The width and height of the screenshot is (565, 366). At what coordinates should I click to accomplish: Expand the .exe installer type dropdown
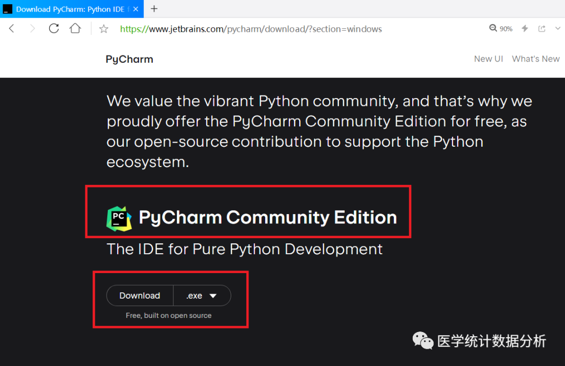pos(202,296)
